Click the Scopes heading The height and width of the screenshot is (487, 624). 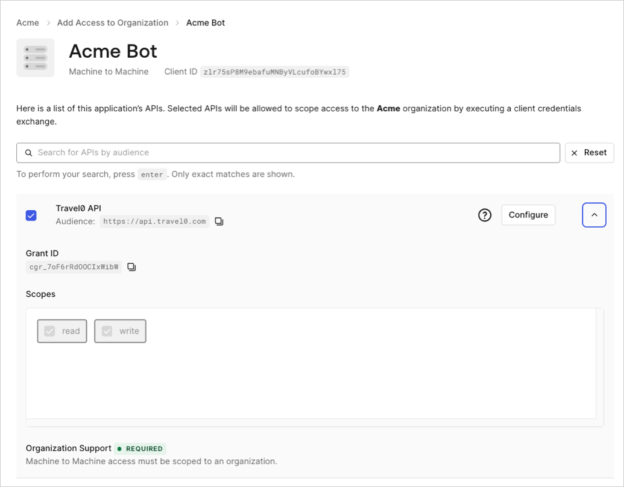click(x=40, y=294)
